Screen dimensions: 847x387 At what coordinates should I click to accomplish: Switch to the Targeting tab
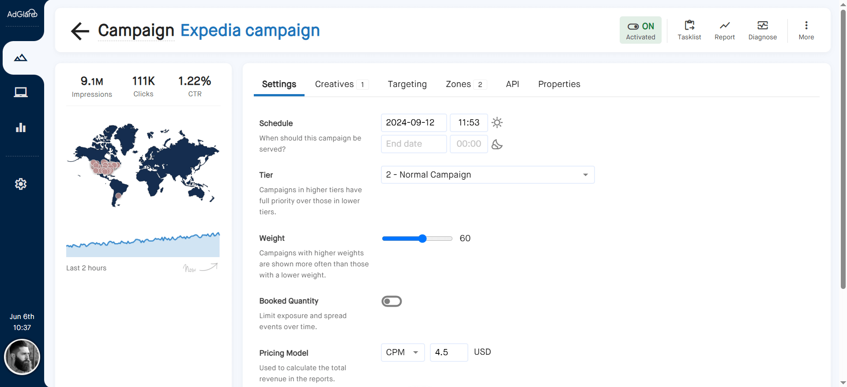pyautogui.click(x=407, y=84)
